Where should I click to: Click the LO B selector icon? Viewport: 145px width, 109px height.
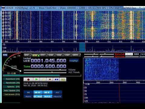(29, 61)
